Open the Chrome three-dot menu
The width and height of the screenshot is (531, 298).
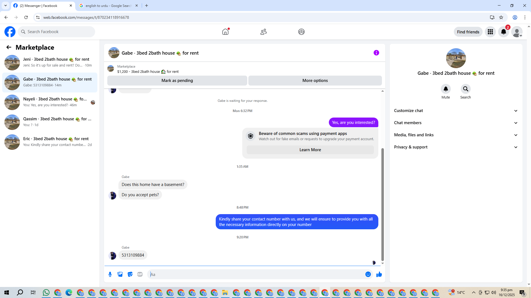point(525,17)
